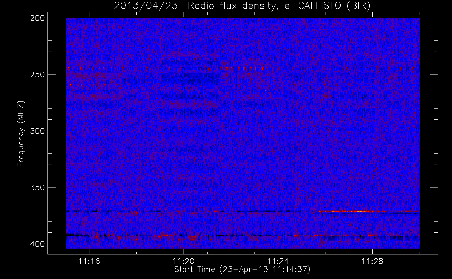Click the 'Start Time (23-Apr-13 11:14:37)' label
Screen dimensions: 452x279
point(242,270)
